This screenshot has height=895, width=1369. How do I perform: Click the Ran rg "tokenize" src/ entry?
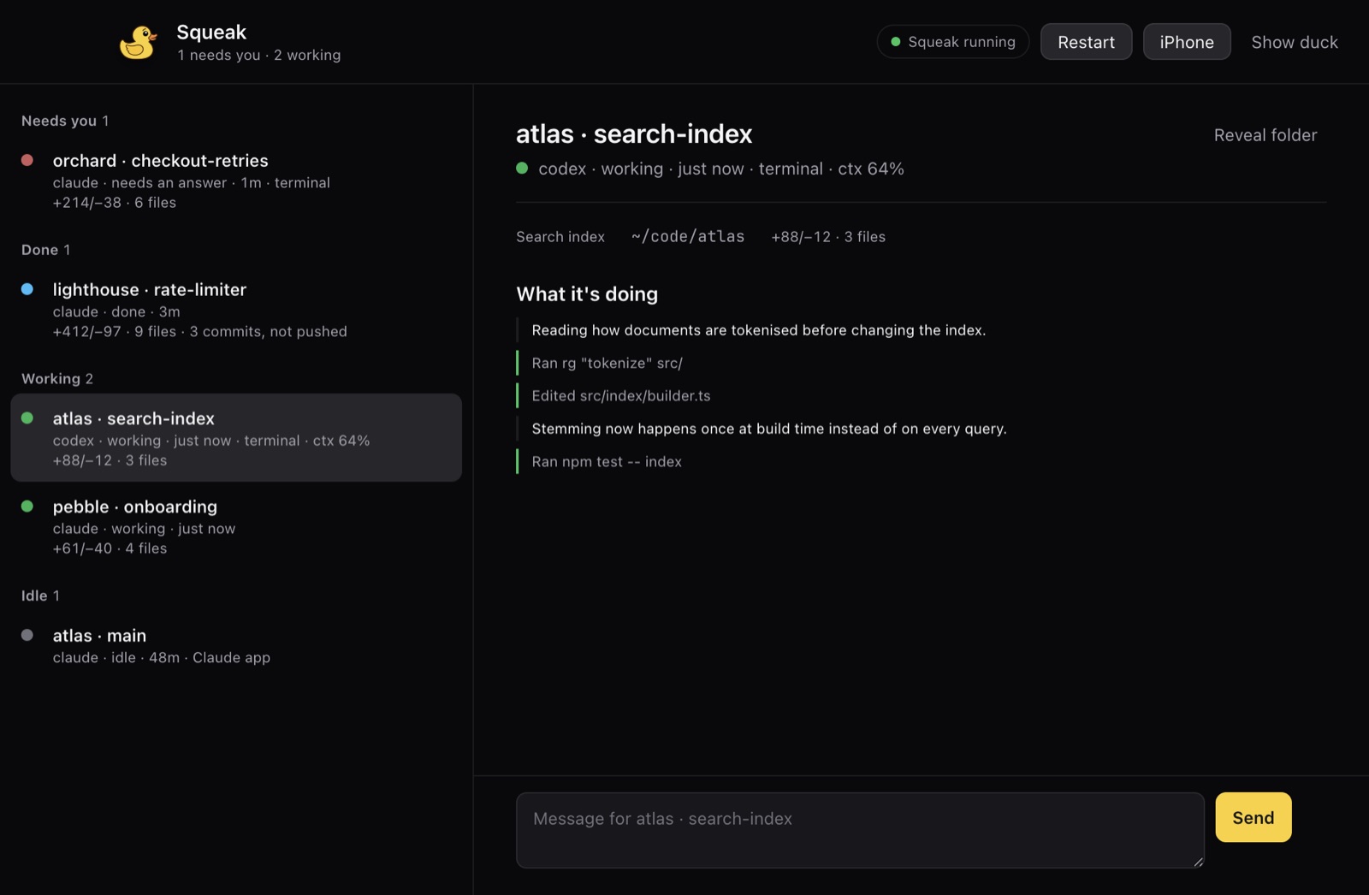[x=607, y=363]
